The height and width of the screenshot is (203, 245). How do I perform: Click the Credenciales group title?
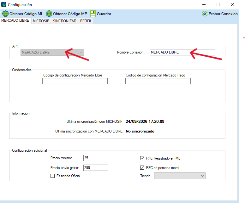coord(22,70)
